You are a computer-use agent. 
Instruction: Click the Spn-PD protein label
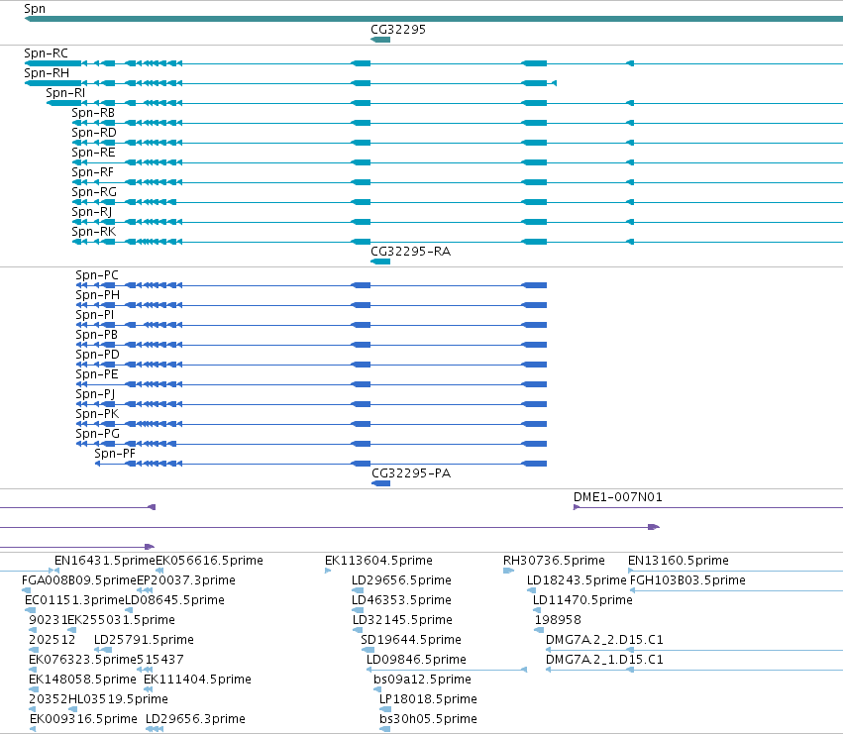tap(98, 355)
